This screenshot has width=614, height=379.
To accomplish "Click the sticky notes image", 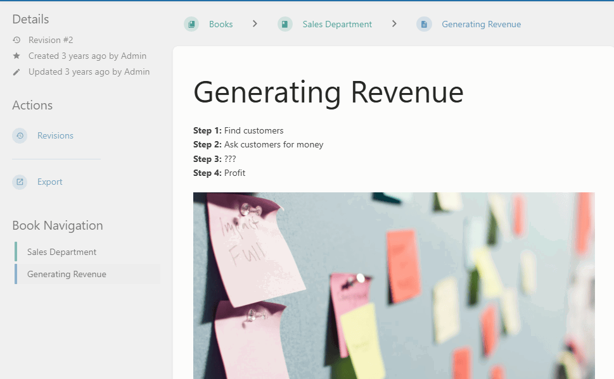I will click(394, 285).
